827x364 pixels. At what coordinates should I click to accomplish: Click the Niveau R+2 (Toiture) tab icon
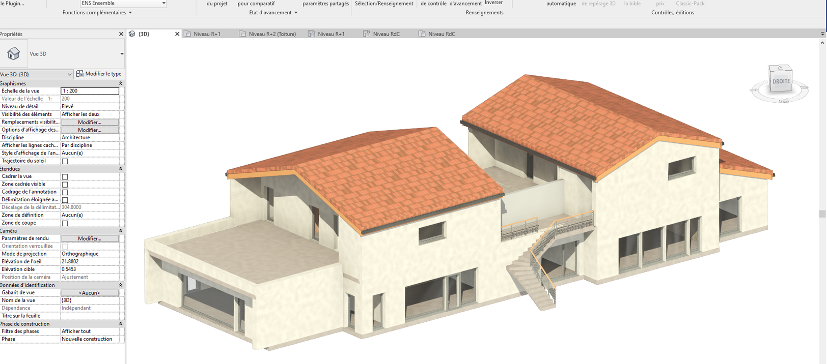pyautogui.click(x=242, y=34)
